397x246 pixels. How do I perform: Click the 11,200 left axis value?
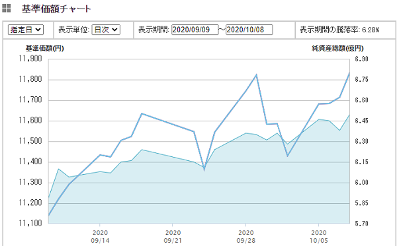pyautogui.click(x=30, y=202)
